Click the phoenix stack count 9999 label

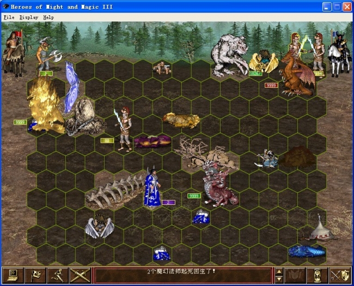(x=20, y=122)
